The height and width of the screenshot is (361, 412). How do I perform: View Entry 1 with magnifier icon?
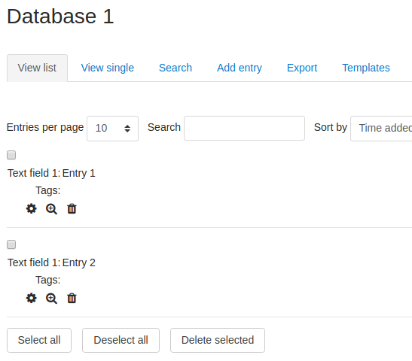pyautogui.click(x=51, y=209)
